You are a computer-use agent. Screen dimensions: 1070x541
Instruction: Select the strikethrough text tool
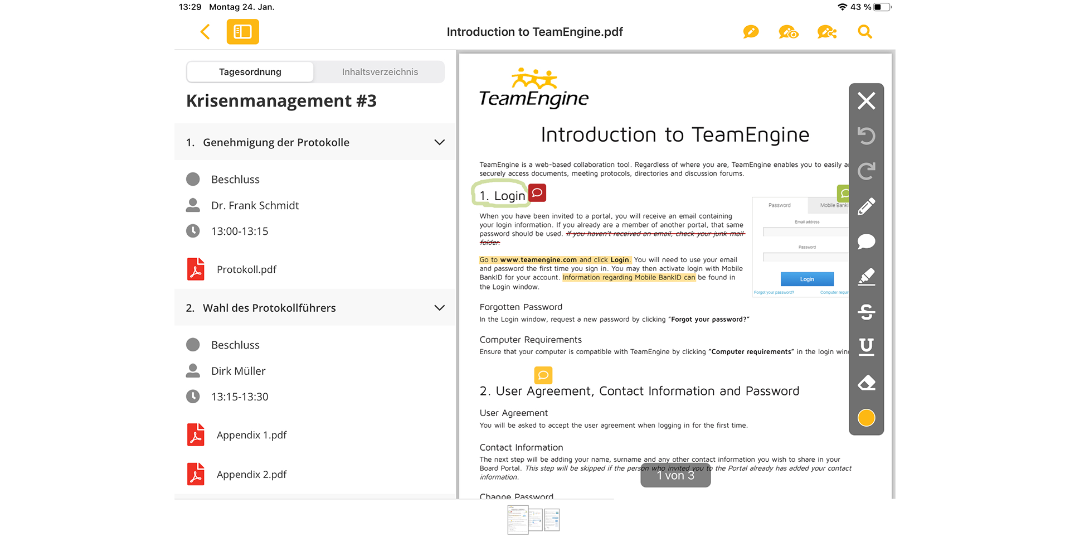tap(866, 312)
